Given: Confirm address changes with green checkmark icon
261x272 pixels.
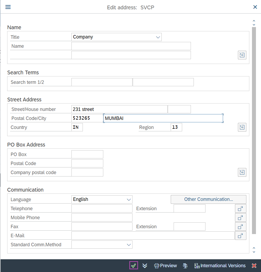Looking at the screenshot, I should point(134,265).
